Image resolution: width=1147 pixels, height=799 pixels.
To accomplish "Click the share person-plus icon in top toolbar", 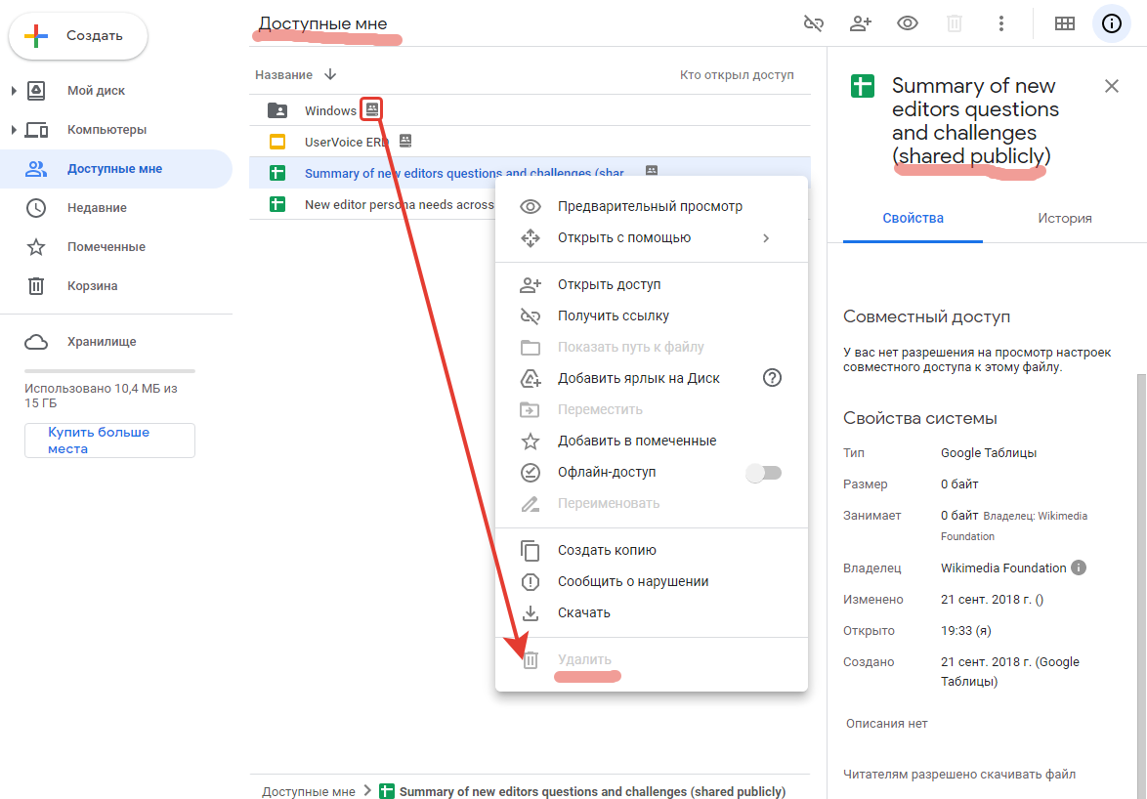I will tap(860, 23).
